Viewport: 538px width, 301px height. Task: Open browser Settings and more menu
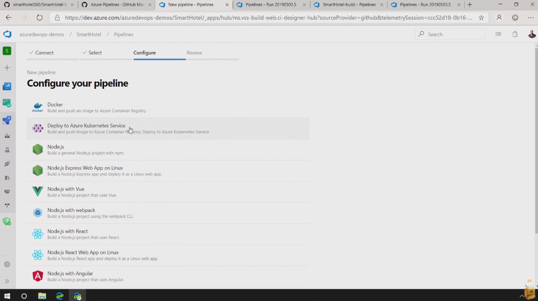pyautogui.click(x=530, y=18)
